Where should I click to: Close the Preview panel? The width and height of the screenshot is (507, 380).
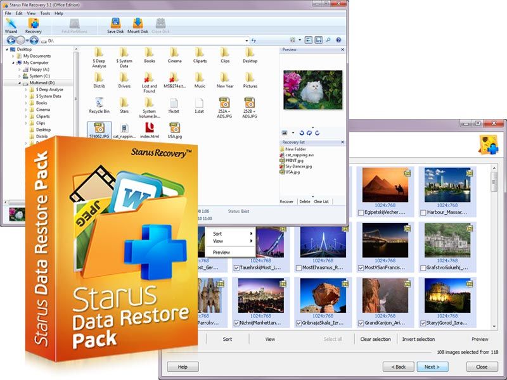342,50
